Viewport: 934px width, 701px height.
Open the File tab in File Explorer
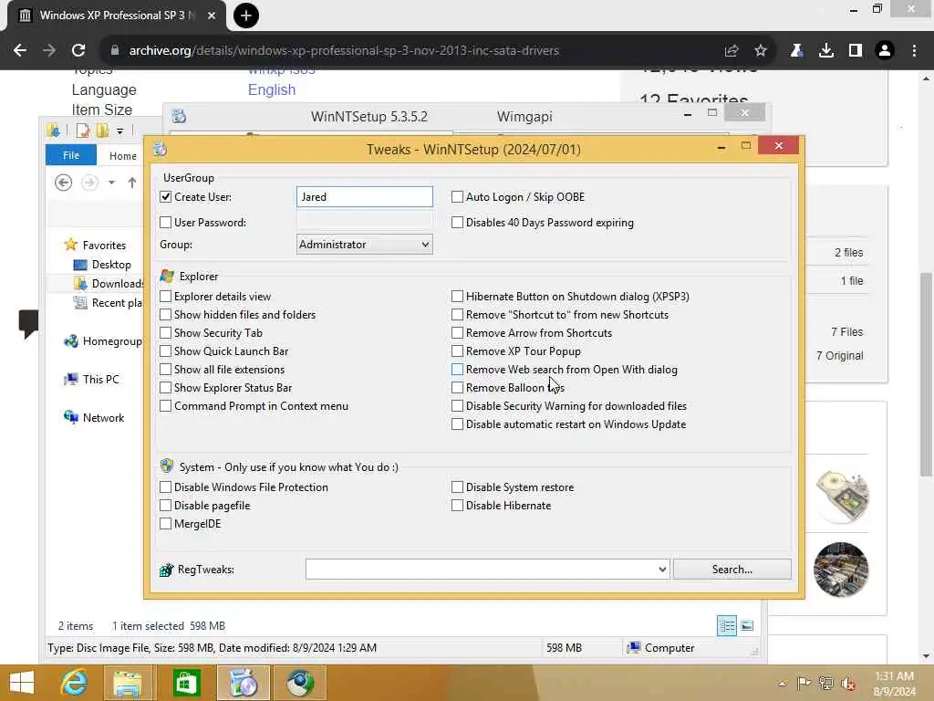[x=71, y=155]
